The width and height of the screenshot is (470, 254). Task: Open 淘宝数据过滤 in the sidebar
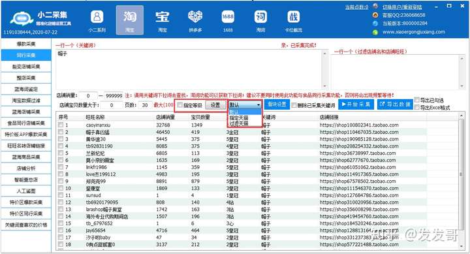coord(26,101)
